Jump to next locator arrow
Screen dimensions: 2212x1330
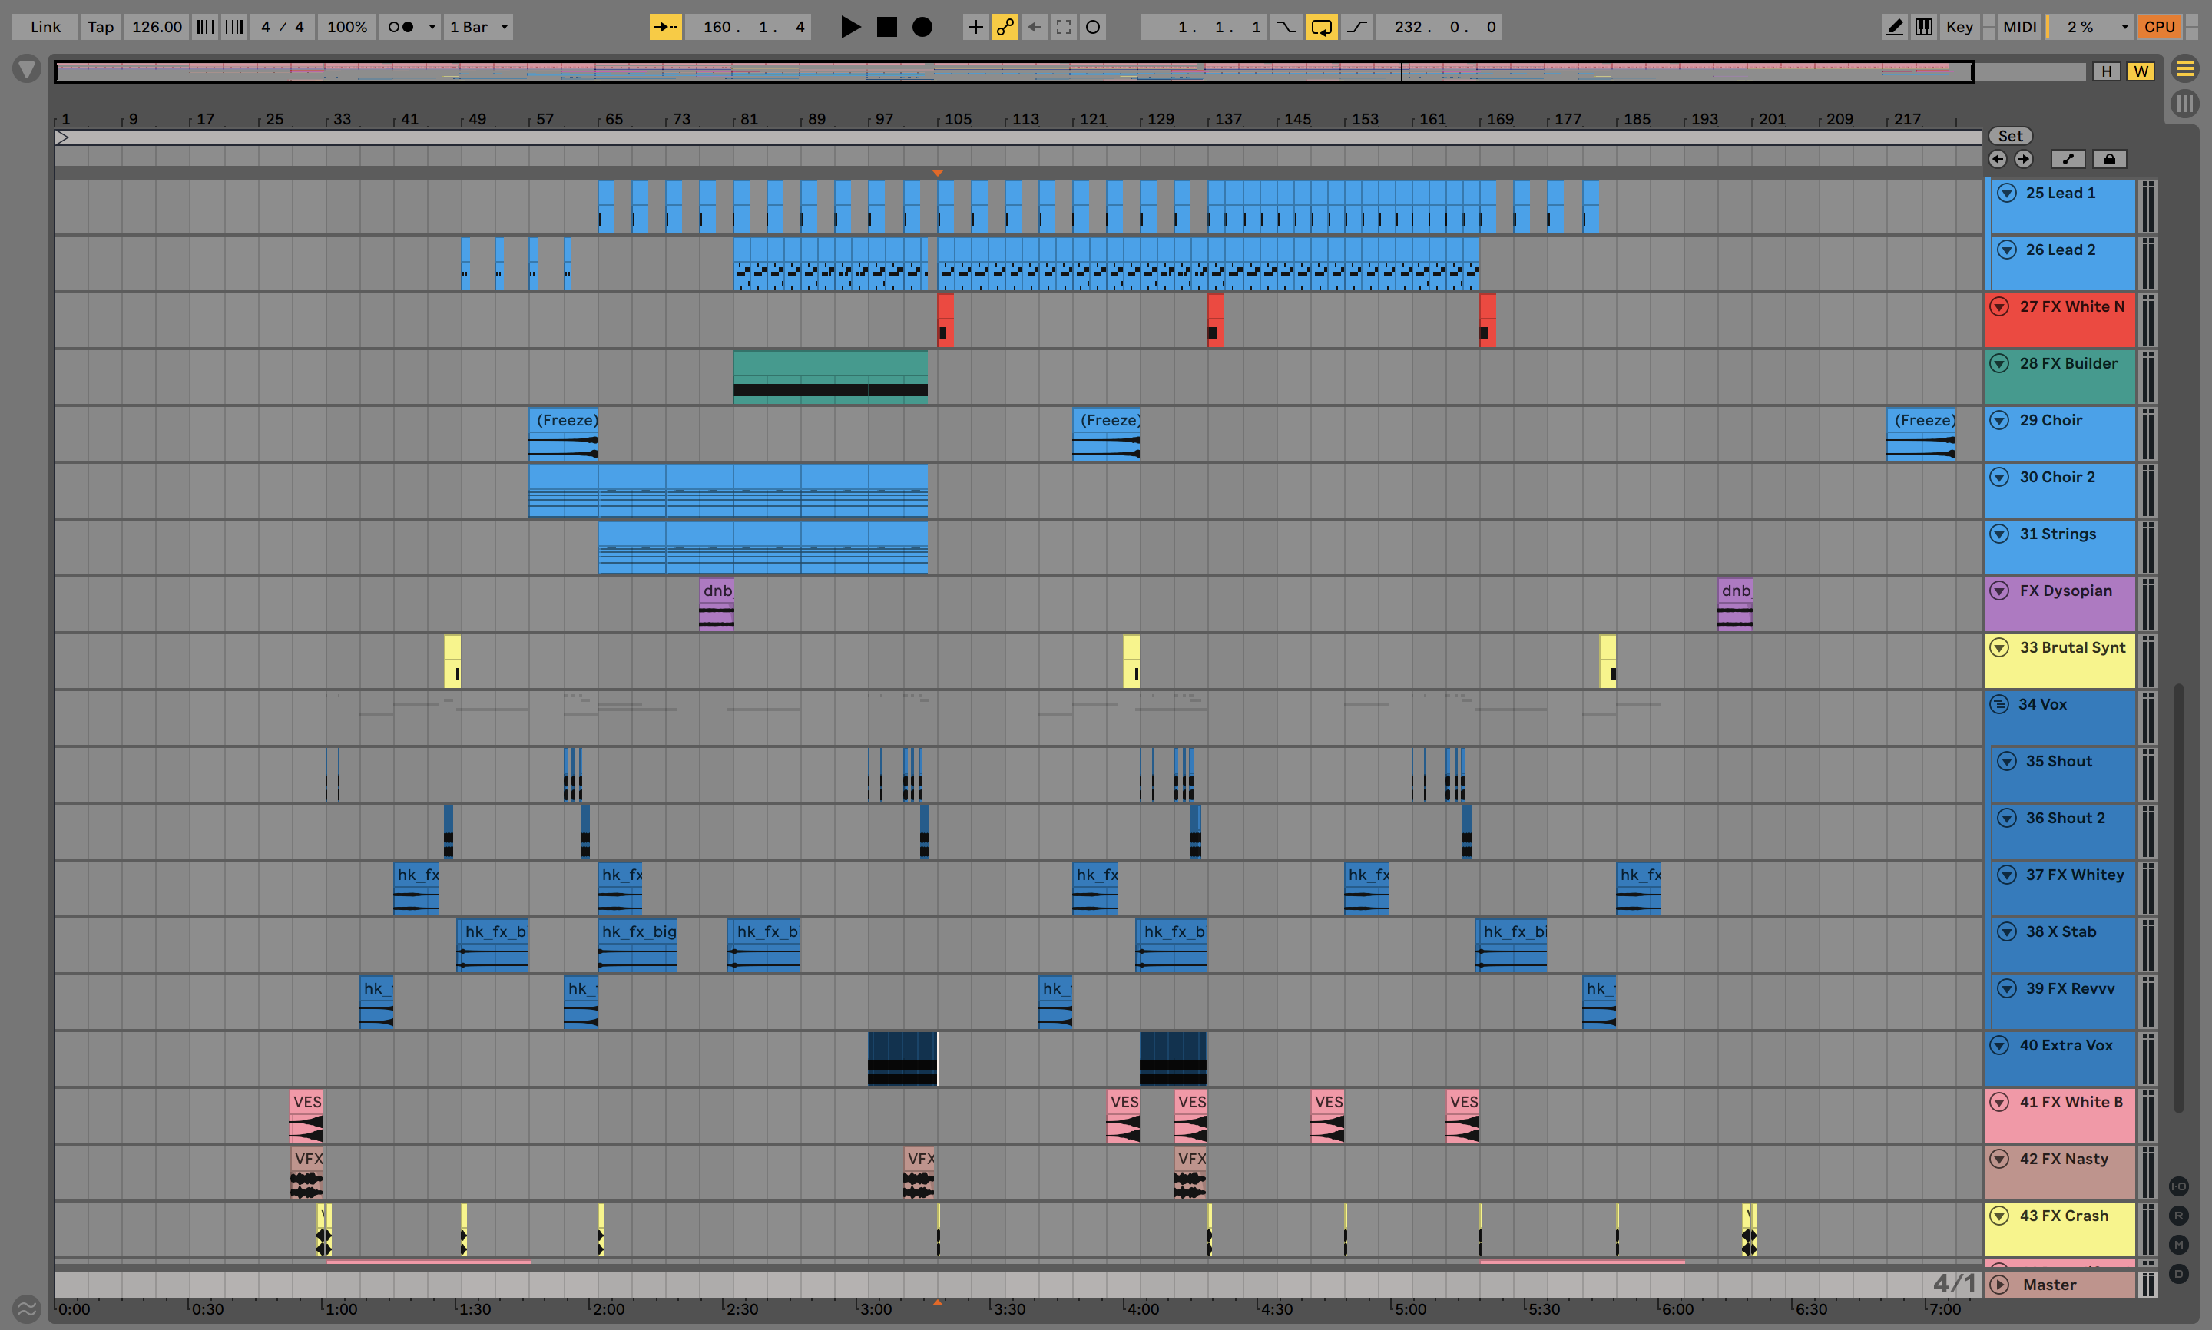pos(2024,159)
